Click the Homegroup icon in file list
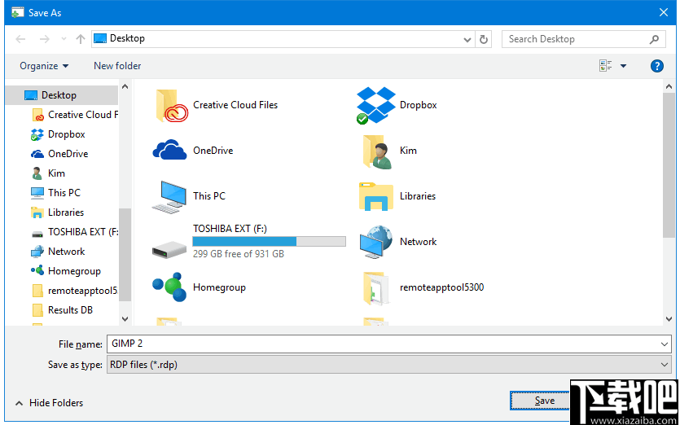 [169, 287]
